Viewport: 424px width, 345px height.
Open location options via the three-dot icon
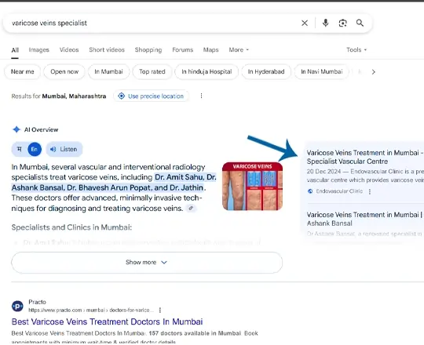point(201,96)
